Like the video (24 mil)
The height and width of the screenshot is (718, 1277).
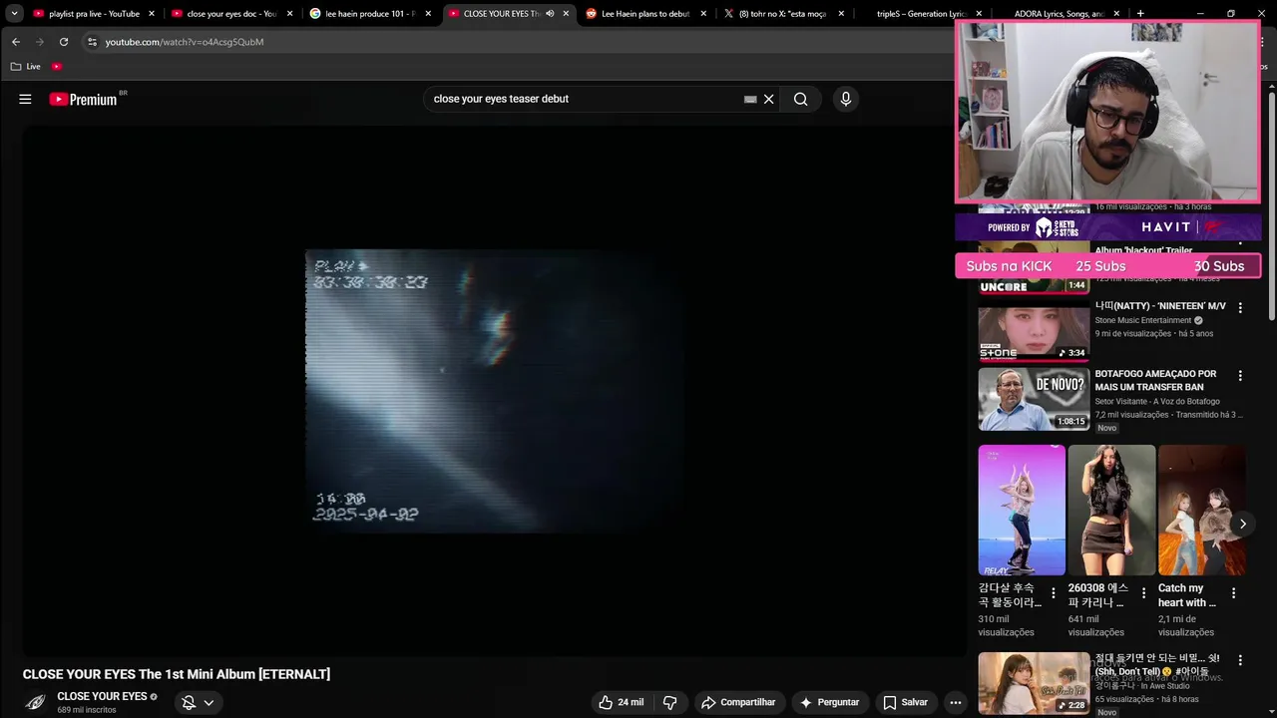tap(621, 702)
